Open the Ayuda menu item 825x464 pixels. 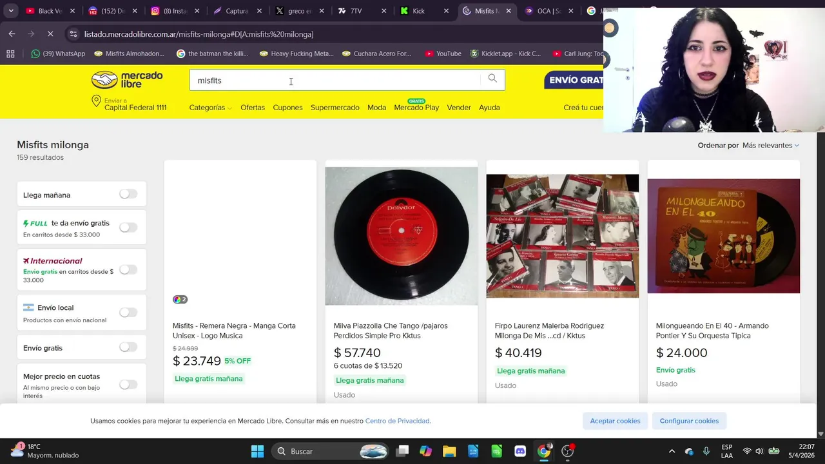pos(489,108)
